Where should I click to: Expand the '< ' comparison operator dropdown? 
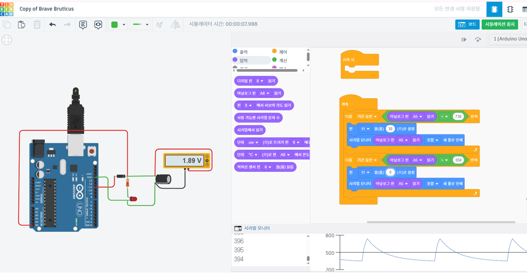[x=445, y=117]
